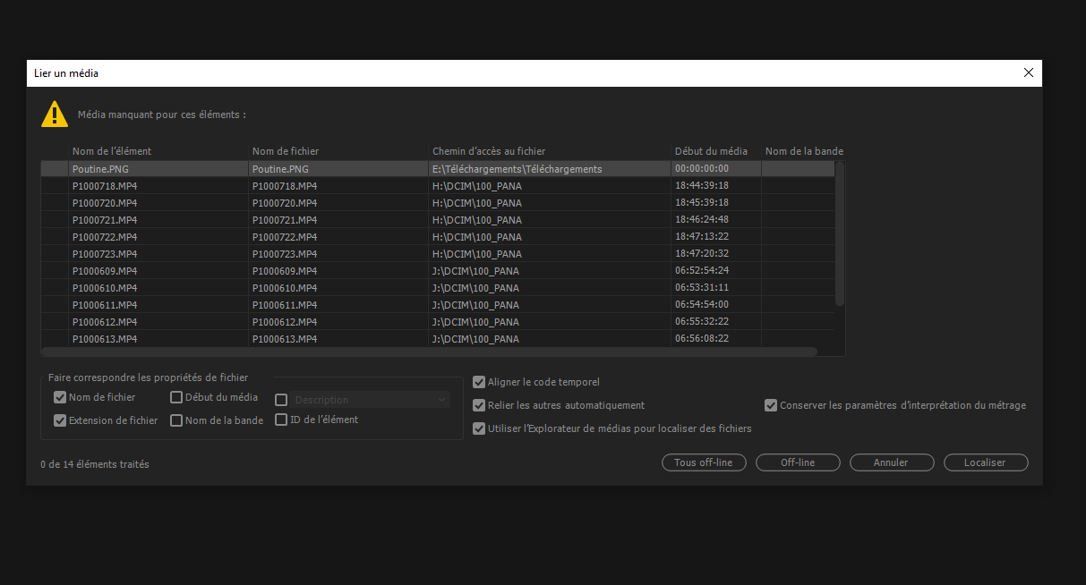This screenshot has height=585, width=1086.
Task: Click the yellow warning triangle icon
Action: [x=55, y=114]
